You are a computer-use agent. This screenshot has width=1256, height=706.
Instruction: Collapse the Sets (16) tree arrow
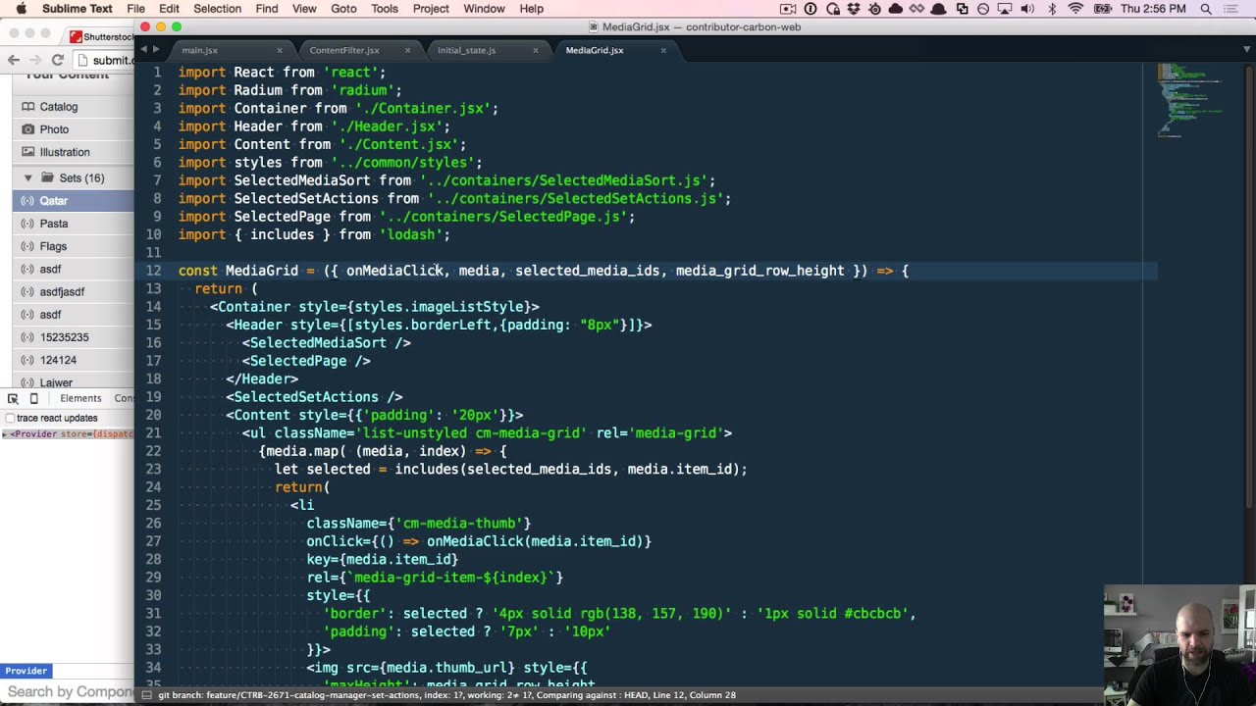(x=27, y=177)
